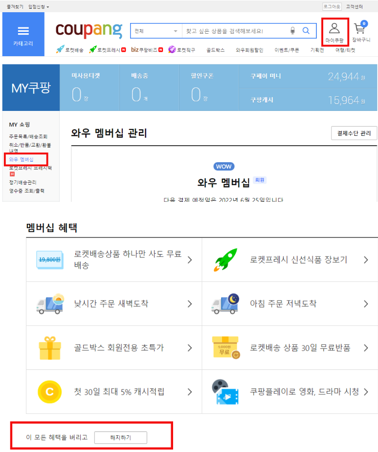
Task: Click the green rocket 로켓프레시 benefit icon
Action: point(225,260)
